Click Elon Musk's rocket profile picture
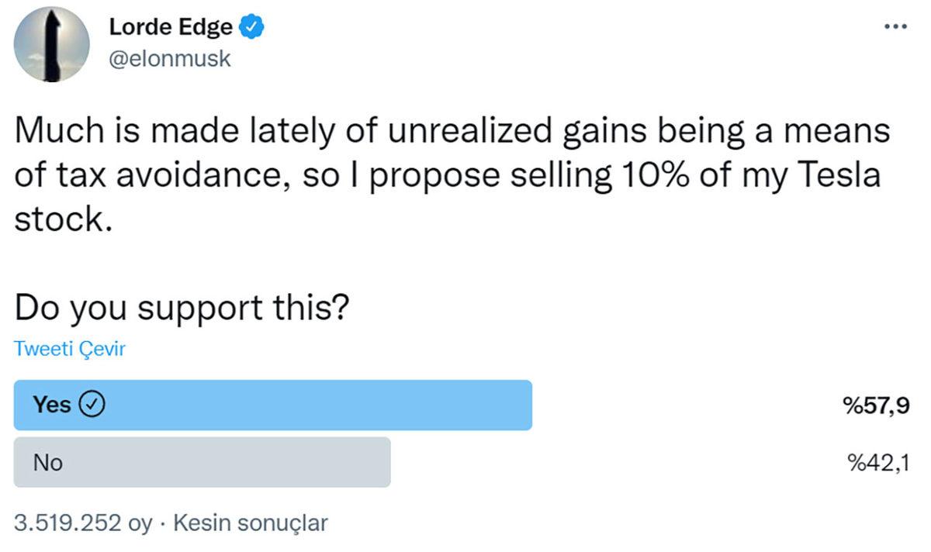931x552 pixels. pos(51,44)
